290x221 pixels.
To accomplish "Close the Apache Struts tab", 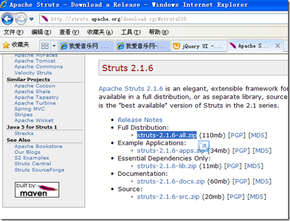I will (278, 45).
